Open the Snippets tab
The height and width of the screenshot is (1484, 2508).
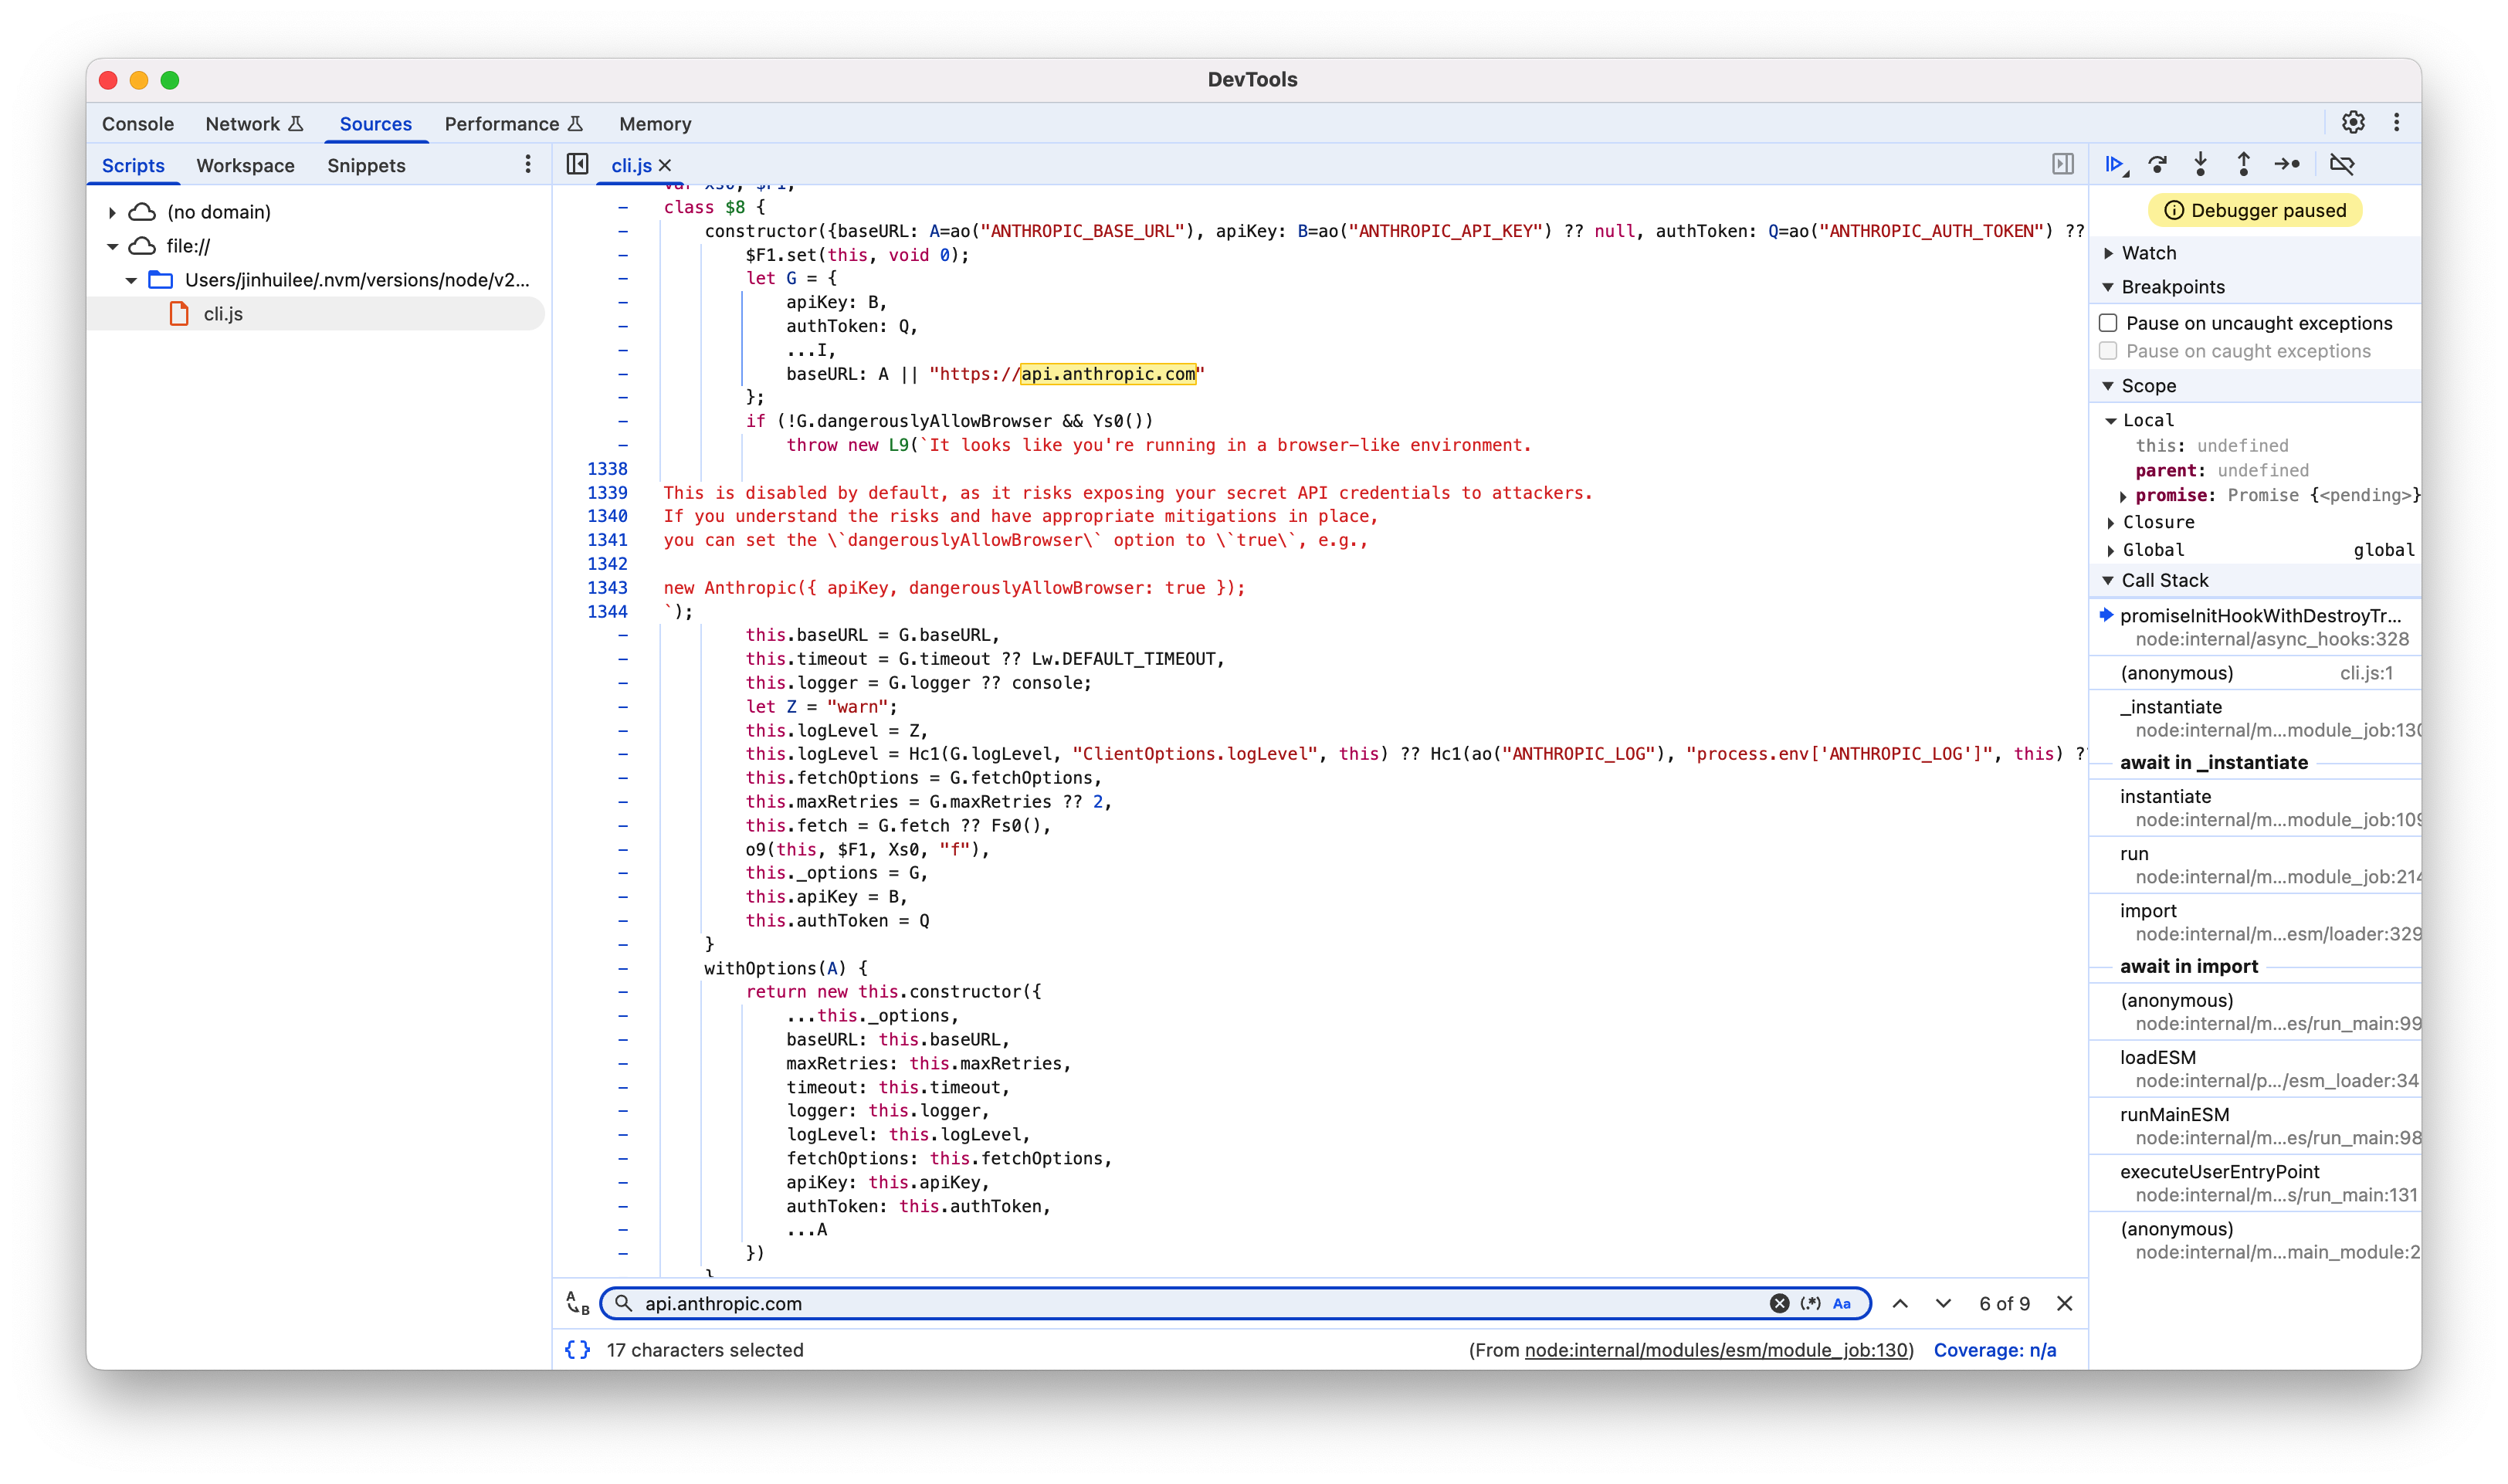coord(366,166)
